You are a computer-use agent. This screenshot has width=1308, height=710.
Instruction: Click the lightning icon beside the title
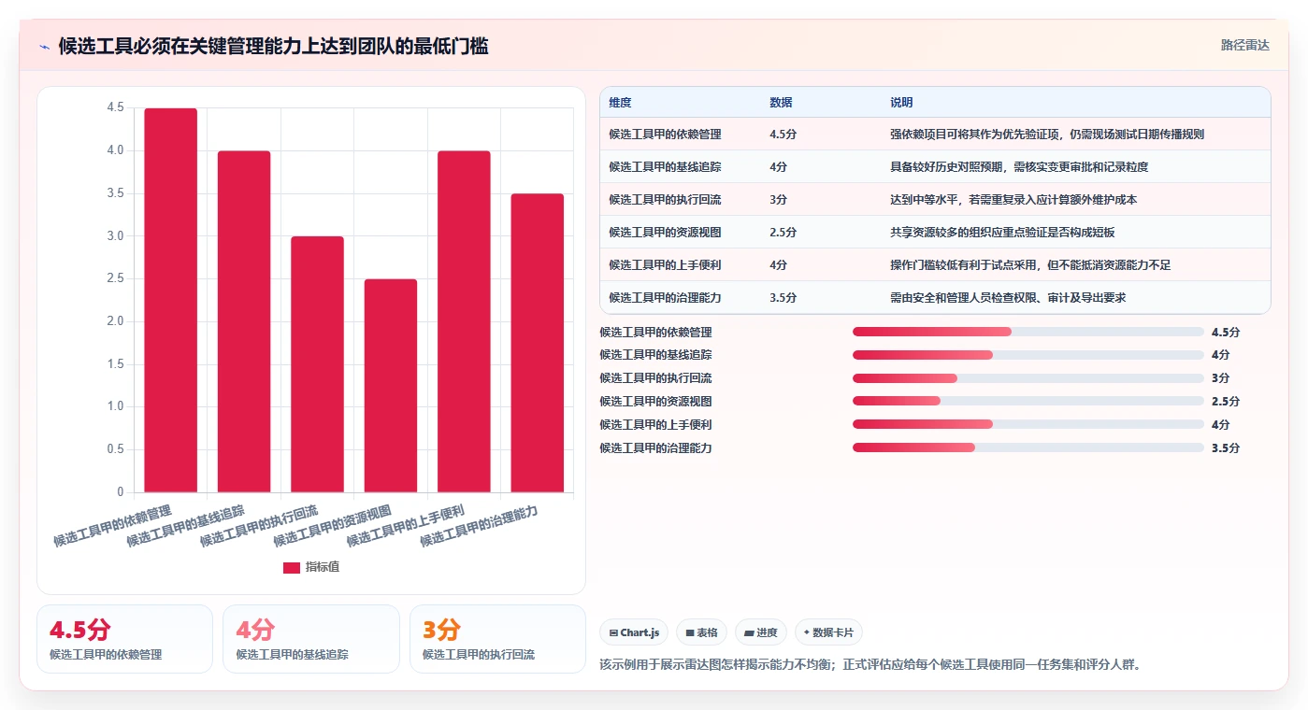pos(45,47)
